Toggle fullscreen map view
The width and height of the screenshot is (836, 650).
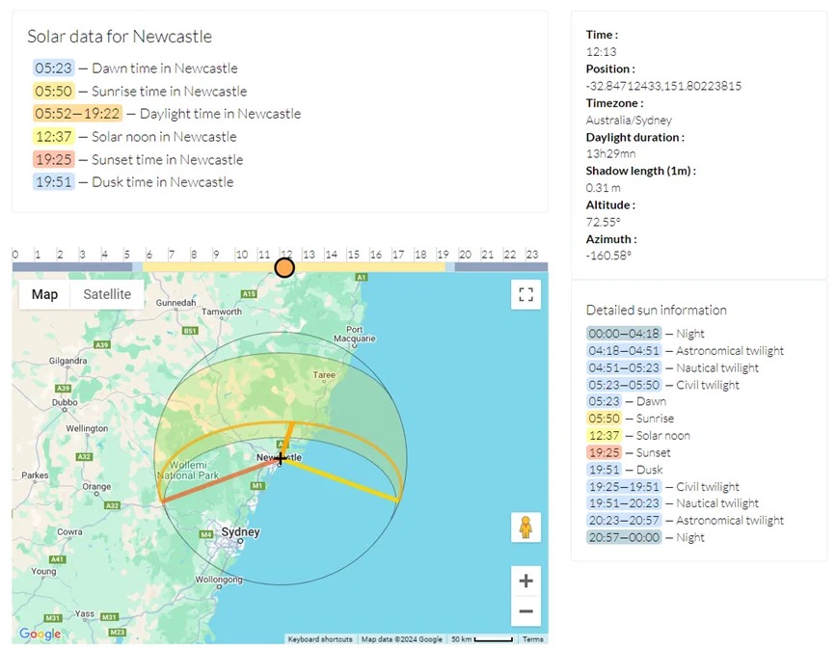[x=526, y=295]
